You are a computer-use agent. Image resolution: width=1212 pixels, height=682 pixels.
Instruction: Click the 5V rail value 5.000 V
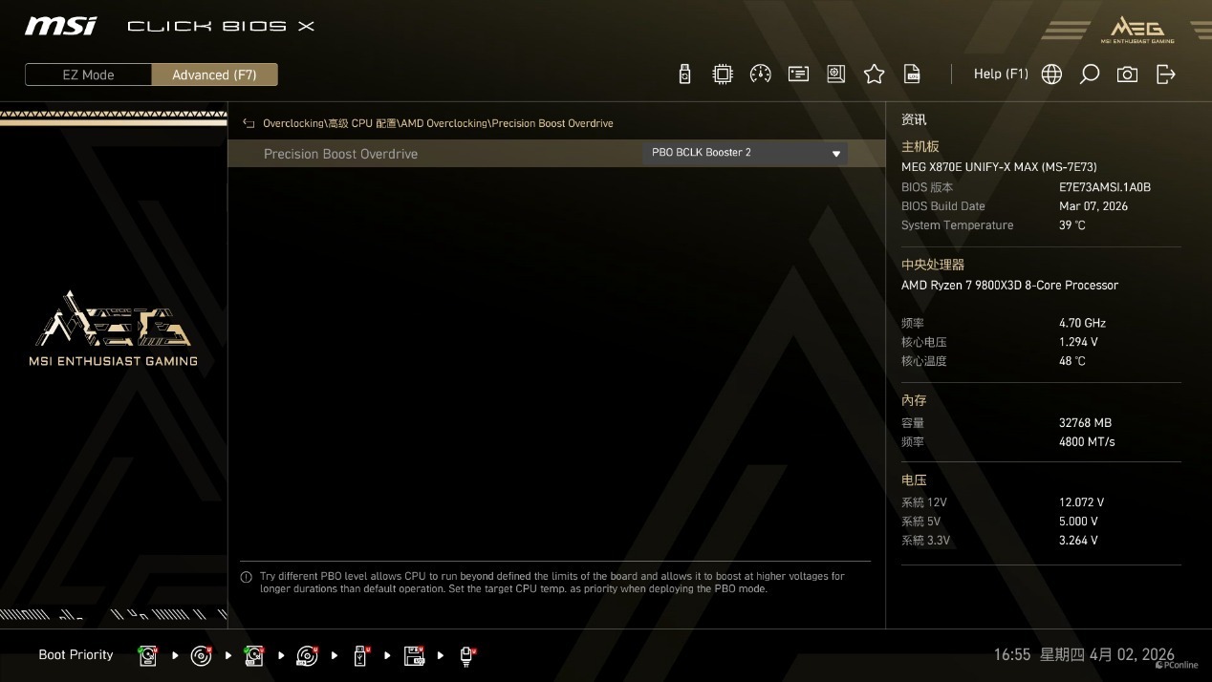coord(1078,522)
